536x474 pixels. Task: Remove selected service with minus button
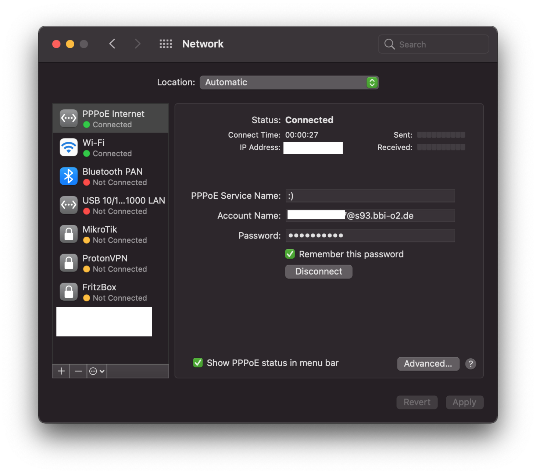pyautogui.click(x=78, y=371)
